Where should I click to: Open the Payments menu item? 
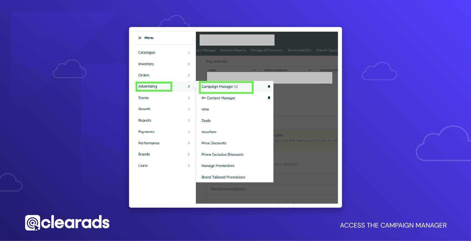(146, 132)
